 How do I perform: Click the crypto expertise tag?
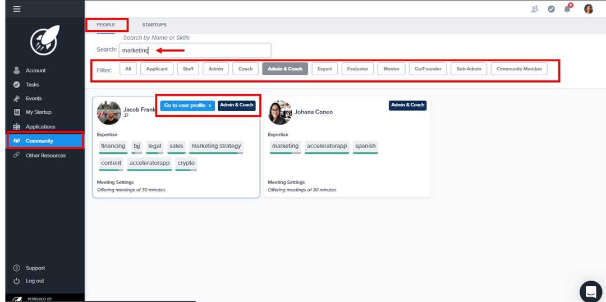coord(186,163)
